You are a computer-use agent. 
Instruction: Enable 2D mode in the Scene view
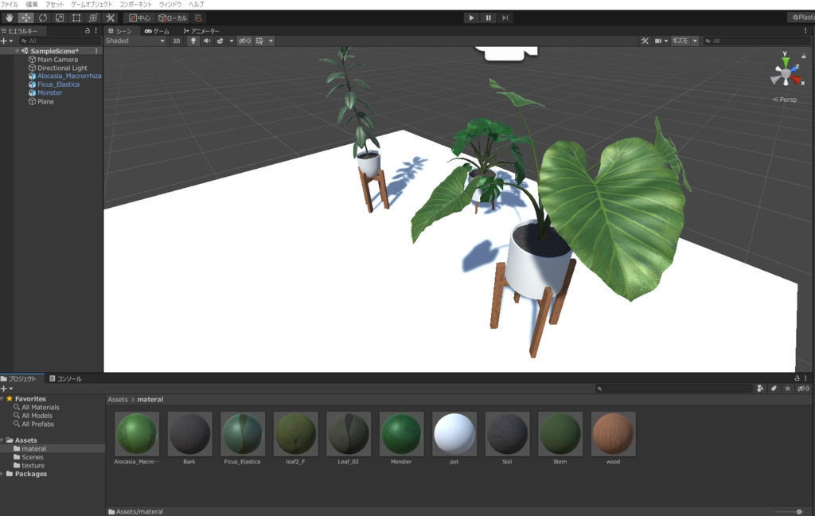click(177, 40)
